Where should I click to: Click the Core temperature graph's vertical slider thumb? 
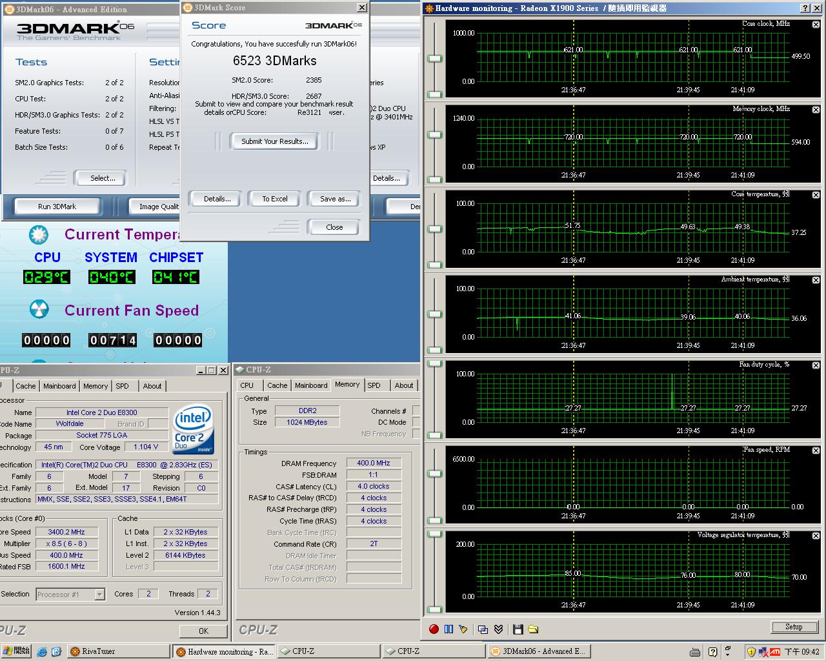tap(435, 229)
